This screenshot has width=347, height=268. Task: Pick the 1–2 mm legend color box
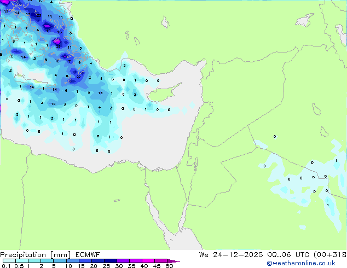(34, 261)
